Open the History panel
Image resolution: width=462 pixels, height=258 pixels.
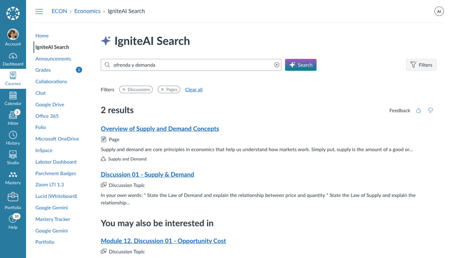tap(13, 138)
